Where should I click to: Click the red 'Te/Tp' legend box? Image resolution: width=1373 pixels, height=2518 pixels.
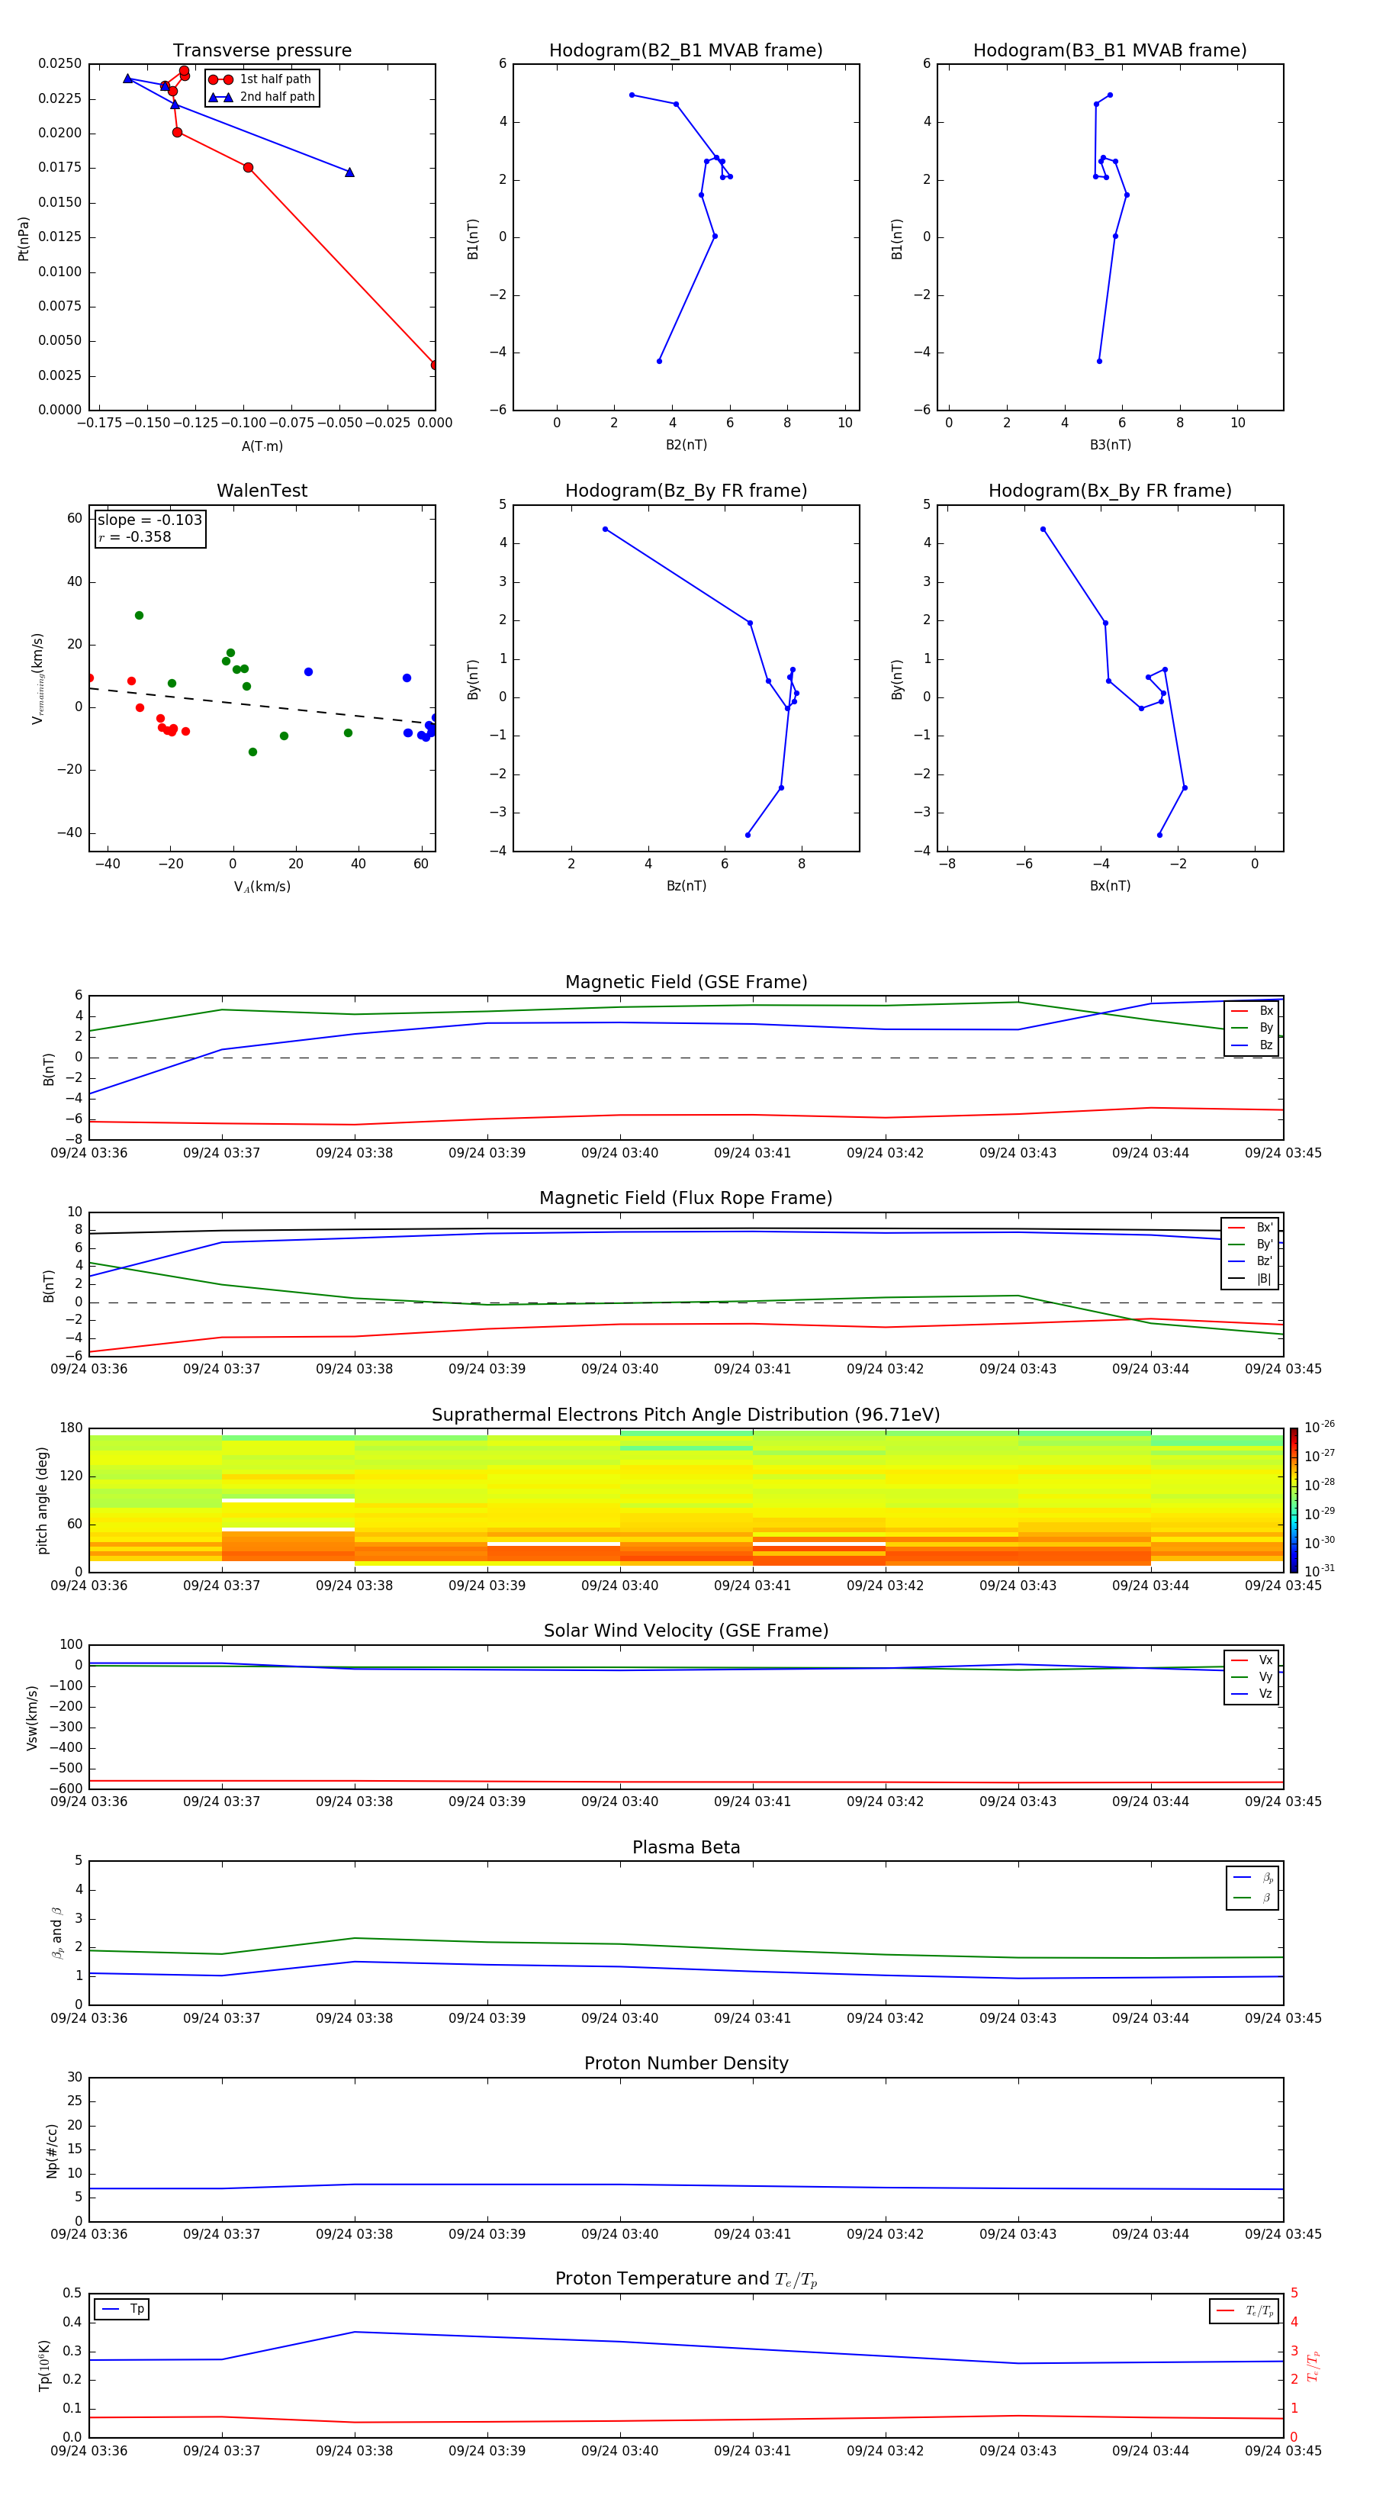click(x=1244, y=2310)
